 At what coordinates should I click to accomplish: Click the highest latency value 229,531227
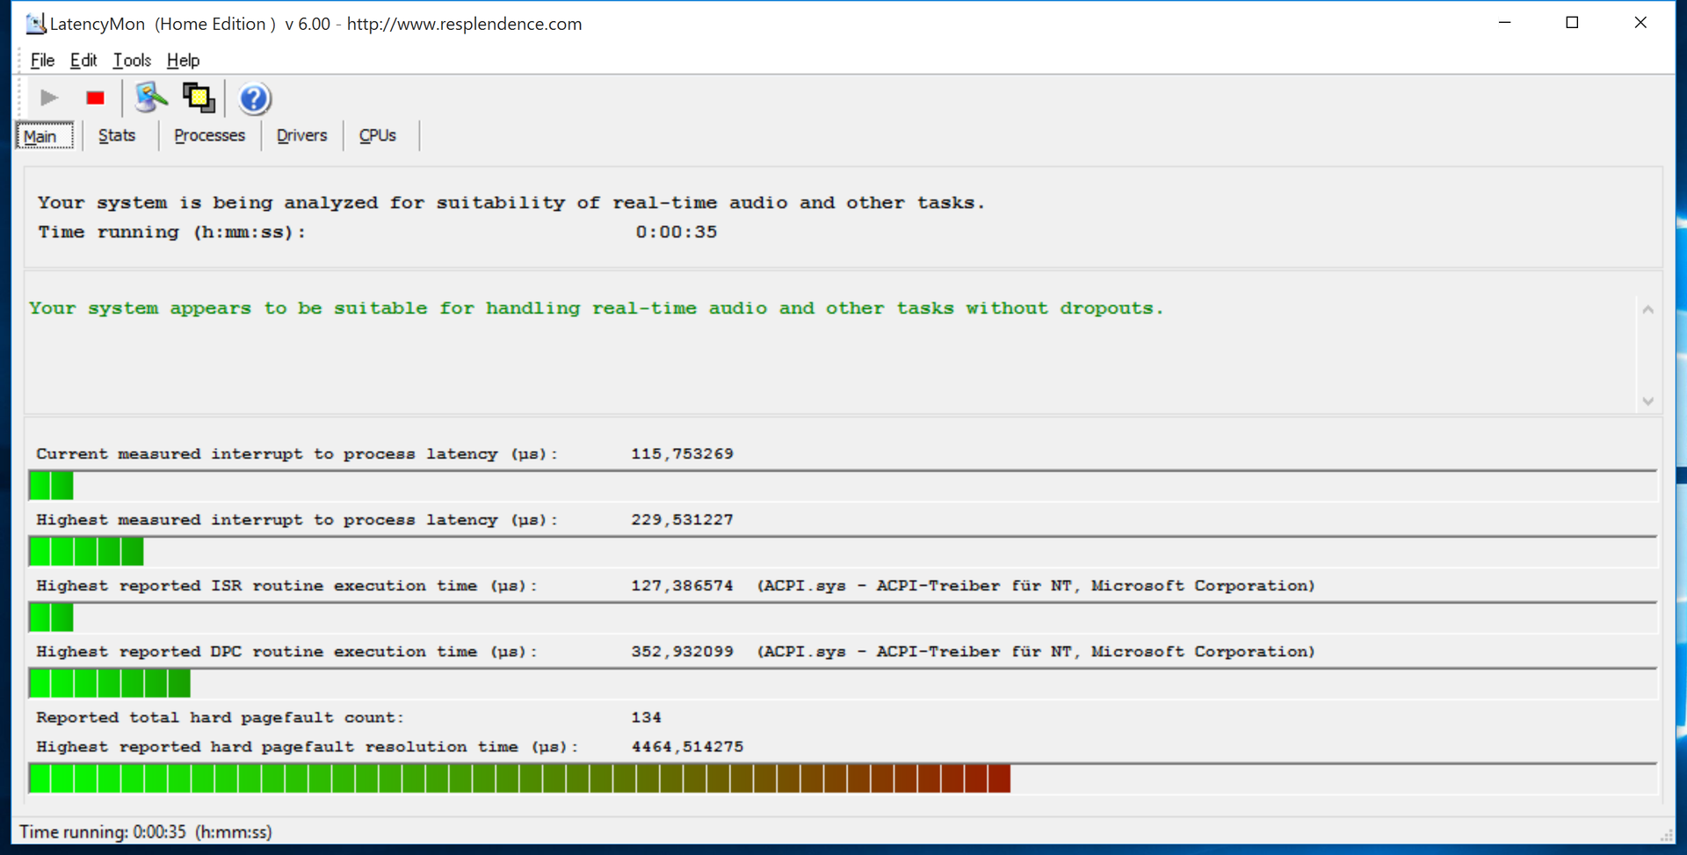[x=682, y=520]
